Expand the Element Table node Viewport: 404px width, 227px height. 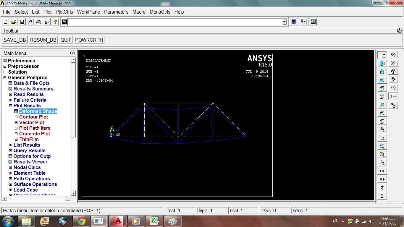[10, 173]
